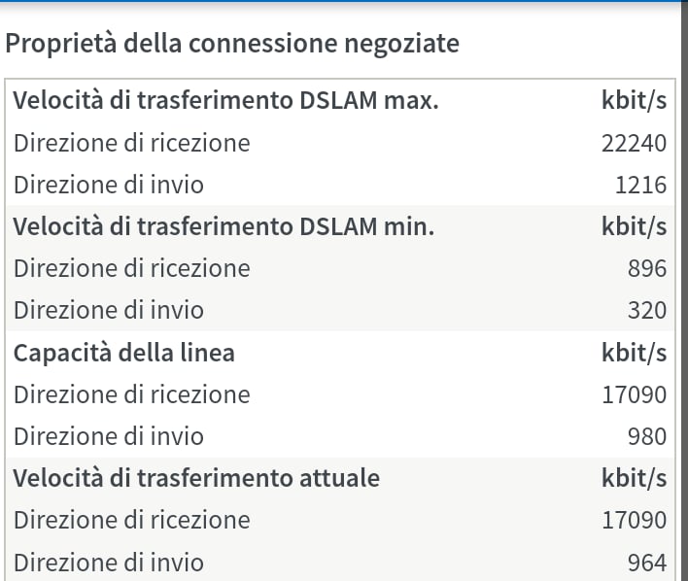This screenshot has height=581, width=688.
Task: Click the kbit/s unit in DSLAM max. row
Action: (x=634, y=101)
